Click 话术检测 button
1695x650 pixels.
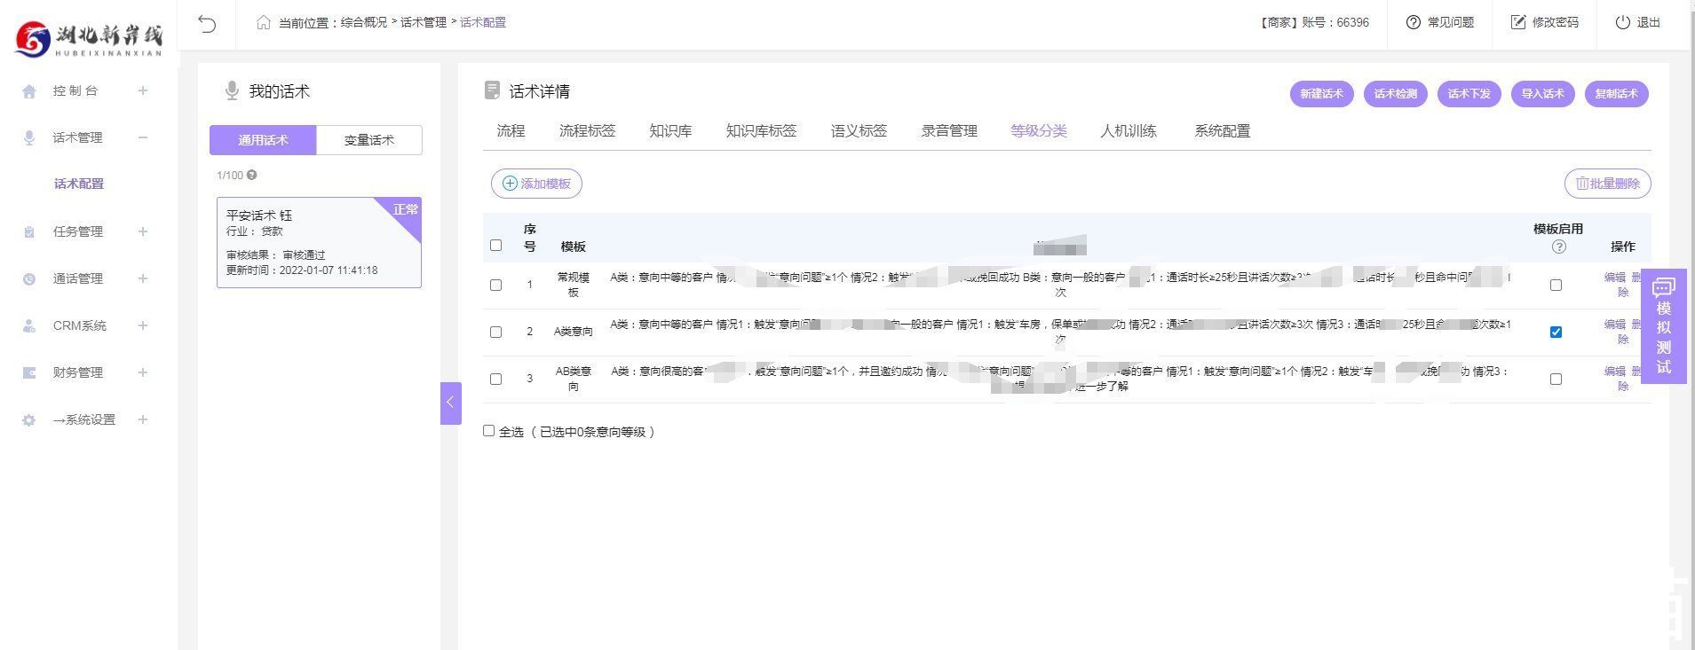(1396, 94)
